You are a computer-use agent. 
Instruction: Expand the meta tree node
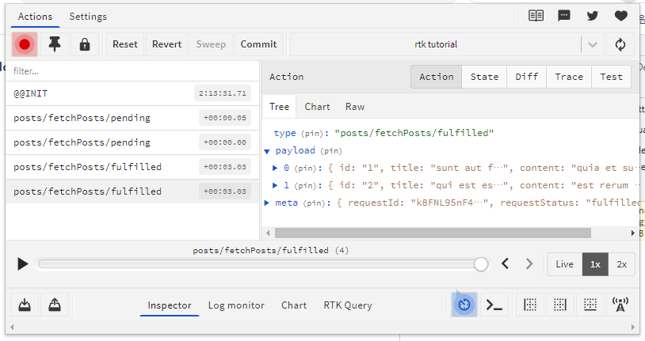268,203
